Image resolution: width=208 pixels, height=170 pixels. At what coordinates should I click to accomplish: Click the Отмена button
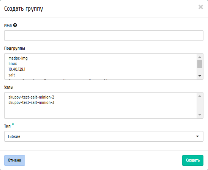(14, 160)
